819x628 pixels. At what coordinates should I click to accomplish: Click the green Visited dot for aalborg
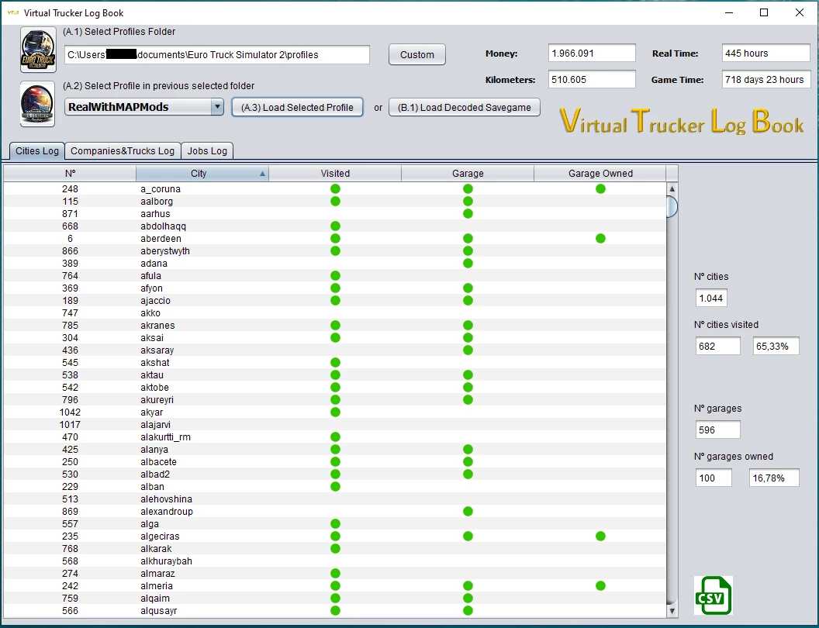[335, 202]
